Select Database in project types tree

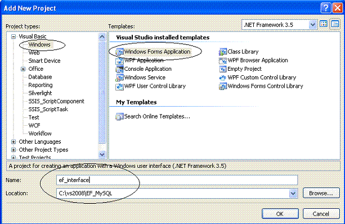click(x=40, y=77)
